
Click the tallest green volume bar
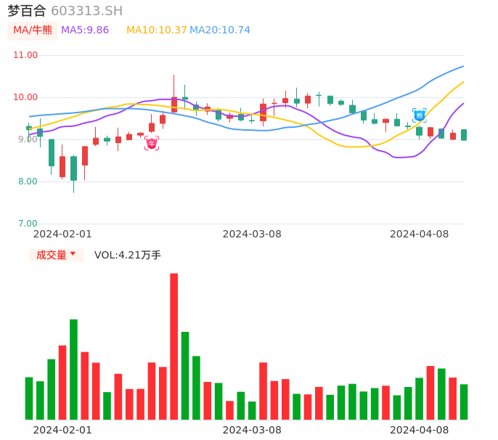pos(74,369)
